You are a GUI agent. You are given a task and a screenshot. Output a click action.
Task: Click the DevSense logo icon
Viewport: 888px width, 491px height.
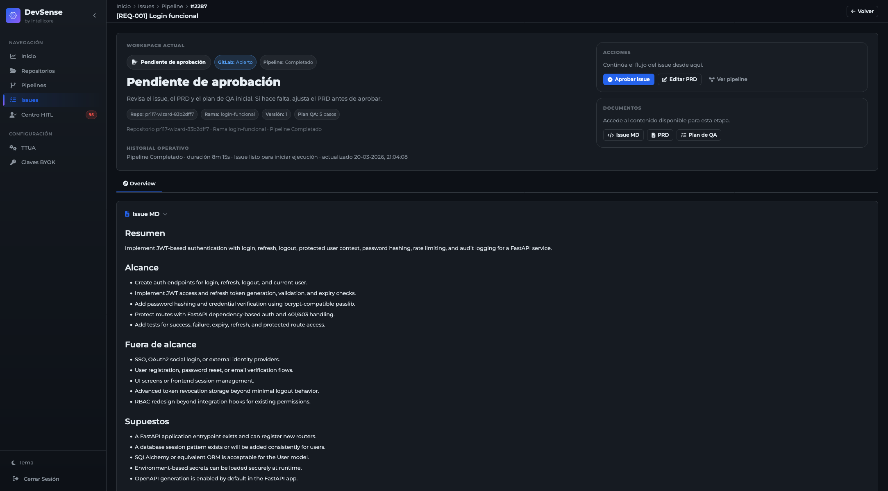coord(13,16)
